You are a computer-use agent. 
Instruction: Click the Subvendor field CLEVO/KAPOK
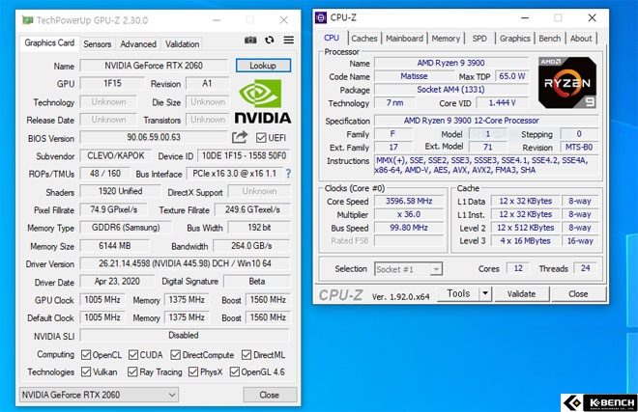116,155
